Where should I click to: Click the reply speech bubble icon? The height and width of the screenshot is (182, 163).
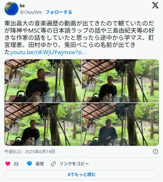point(29,164)
